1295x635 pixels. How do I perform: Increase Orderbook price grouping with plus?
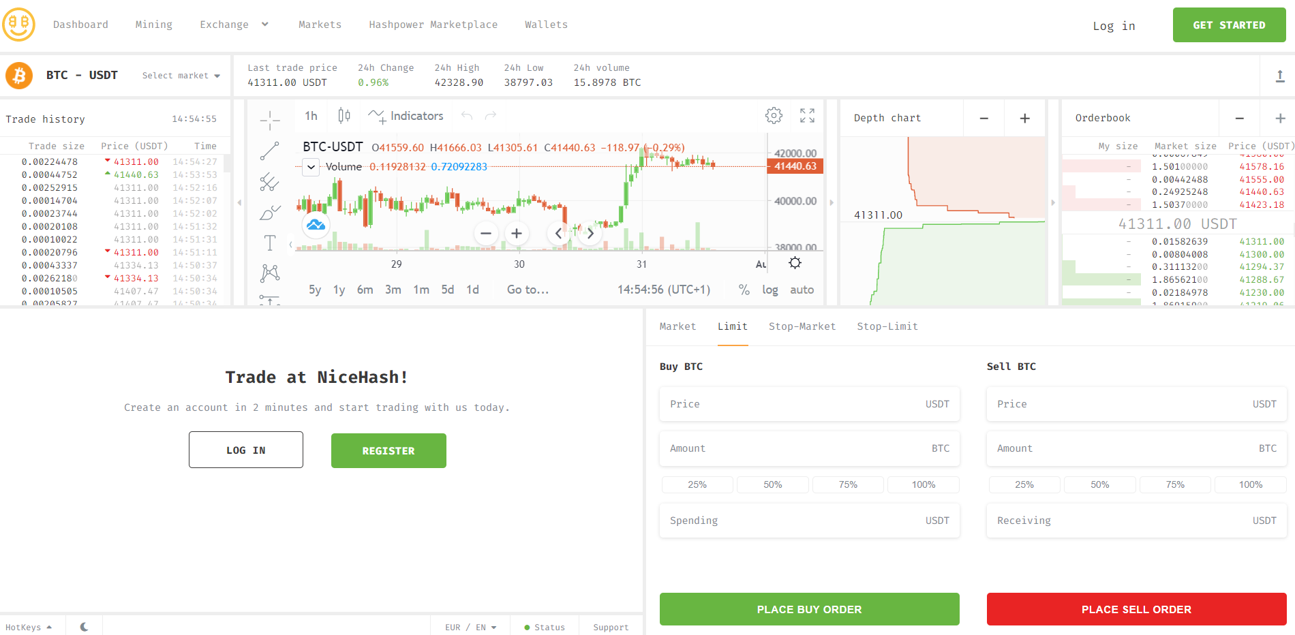(1280, 119)
